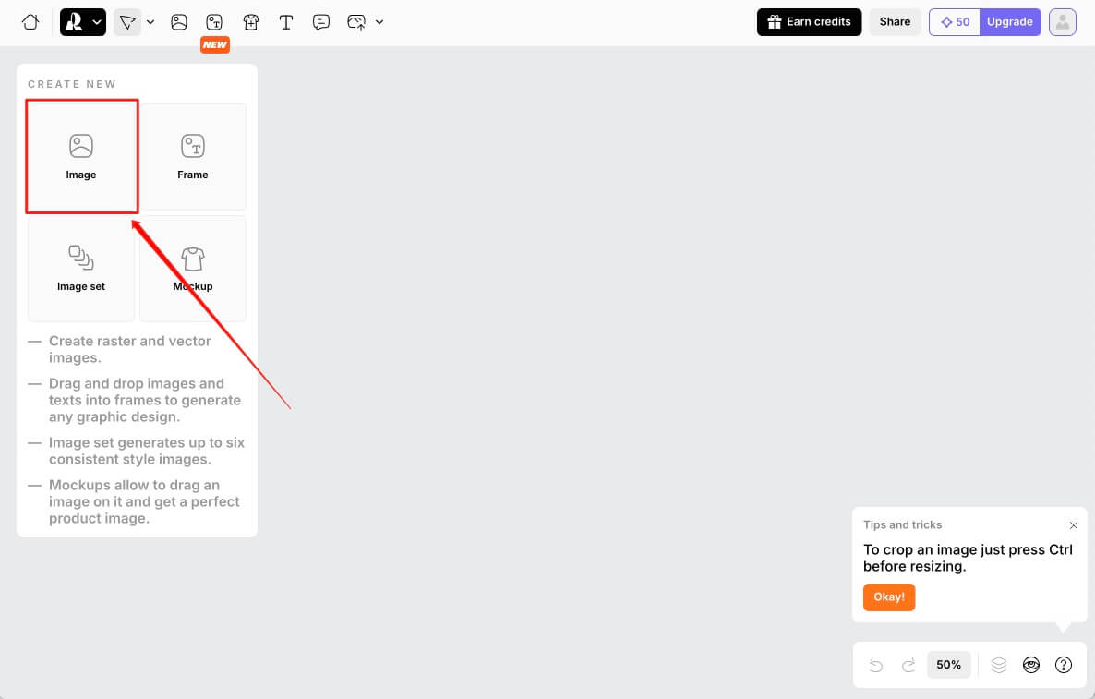Select the pointer selection tool
The image size is (1095, 699).
click(126, 22)
